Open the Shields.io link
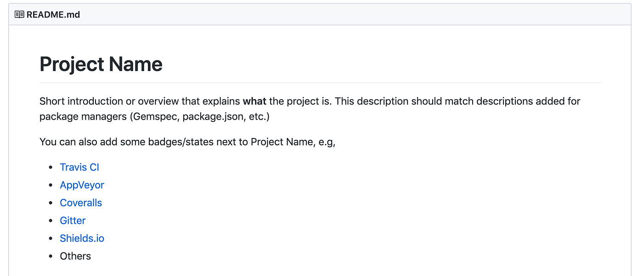The width and height of the screenshot is (643, 276). tap(82, 238)
